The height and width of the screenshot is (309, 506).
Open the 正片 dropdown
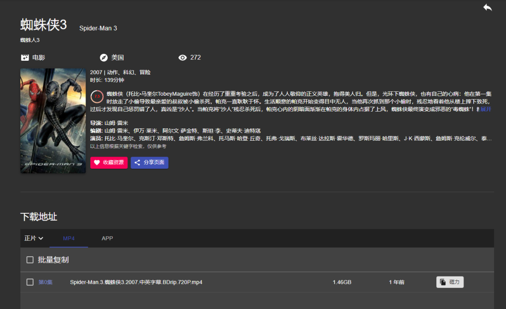pyautogui.click(x=34, y=238)
